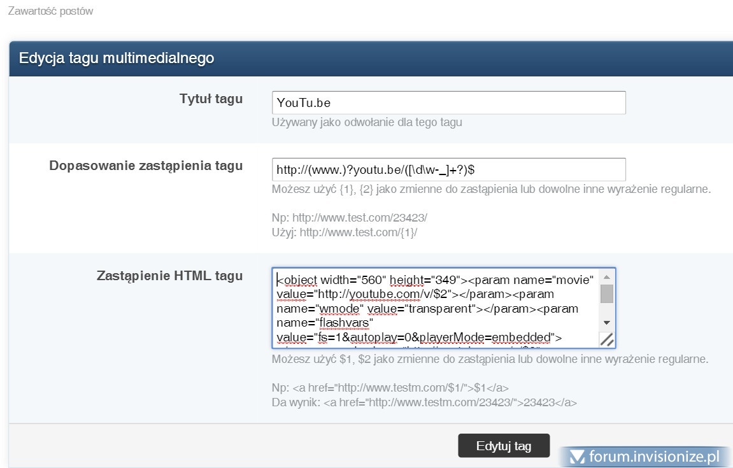This screenshot has width=733, height=468.
Task: Click the 'Da wynik' example result line
Action: point(424,402)
